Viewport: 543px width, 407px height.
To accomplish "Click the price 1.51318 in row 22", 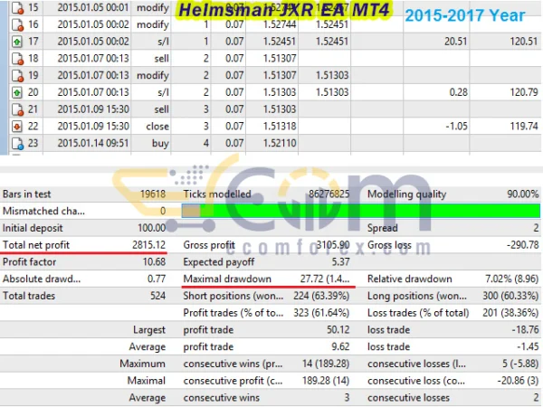I will click(280, 126).
